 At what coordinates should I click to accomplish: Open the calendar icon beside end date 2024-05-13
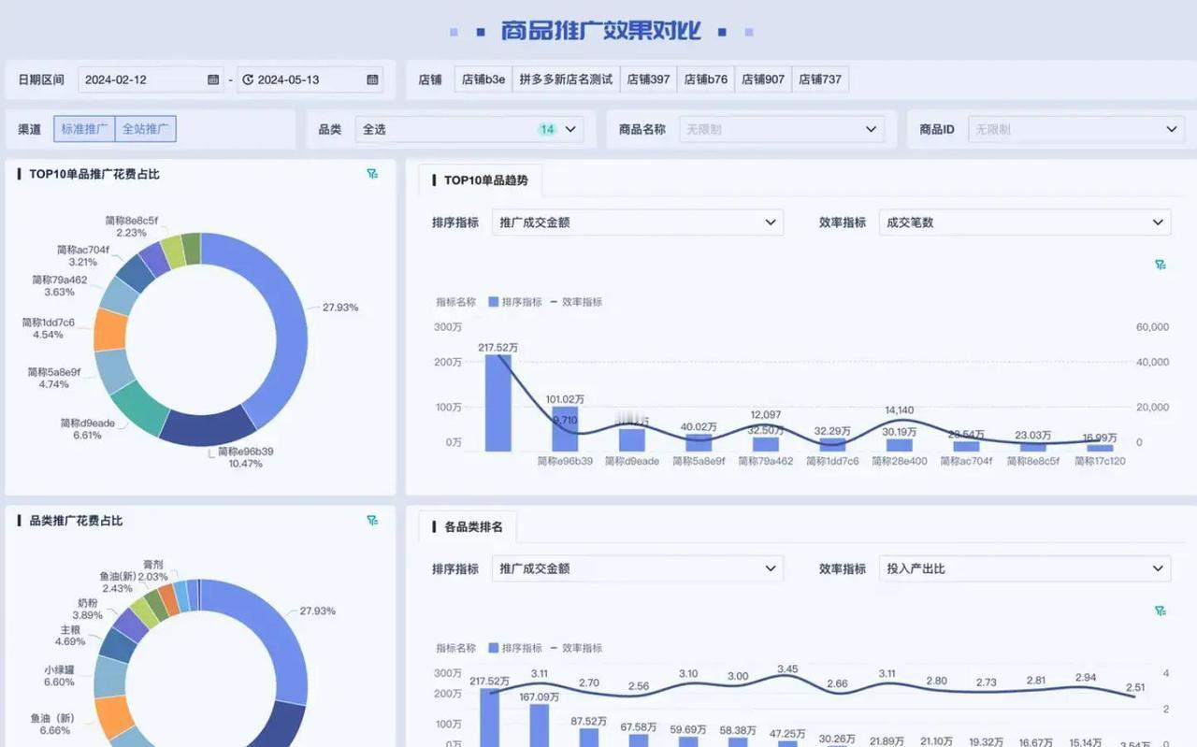click(x=373, y=79)
